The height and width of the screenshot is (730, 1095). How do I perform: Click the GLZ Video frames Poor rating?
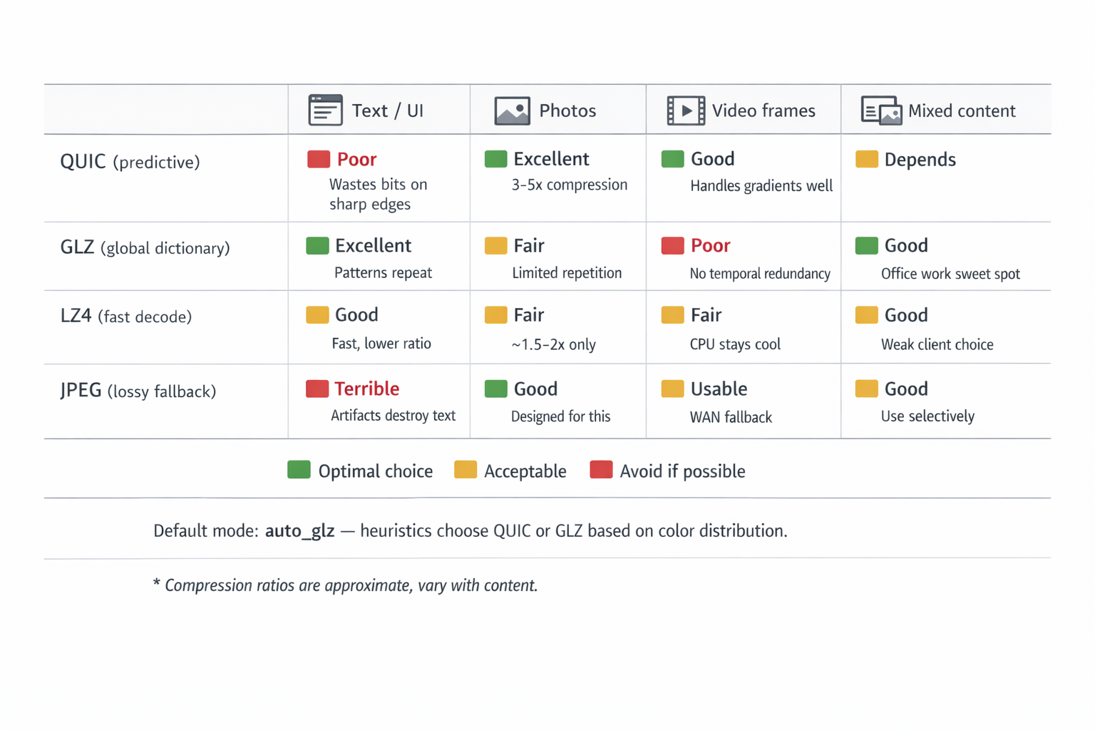pyautogui.click(x=710, y=246)
